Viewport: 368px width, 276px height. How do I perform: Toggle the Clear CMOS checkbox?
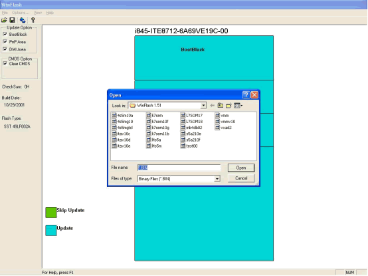pyautogui.click(x=5, y=63)
